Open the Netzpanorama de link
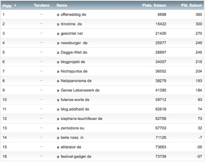Screen dimensions: 205x162 pos(76,81)
